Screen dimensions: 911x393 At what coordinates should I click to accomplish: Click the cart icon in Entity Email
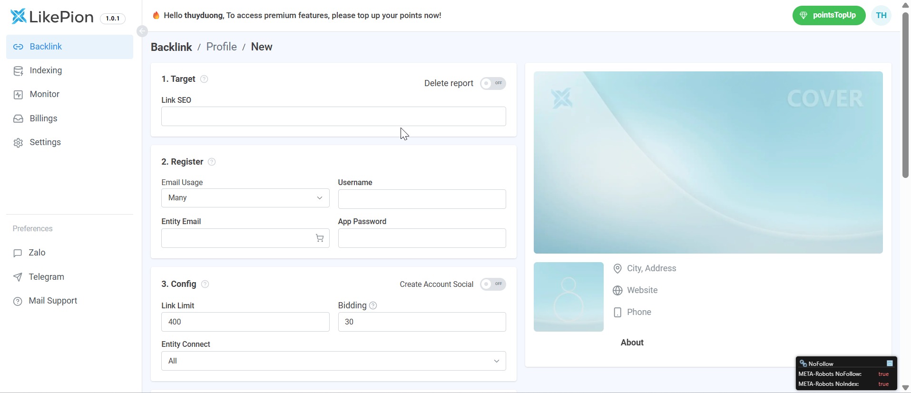coord(320,238)
